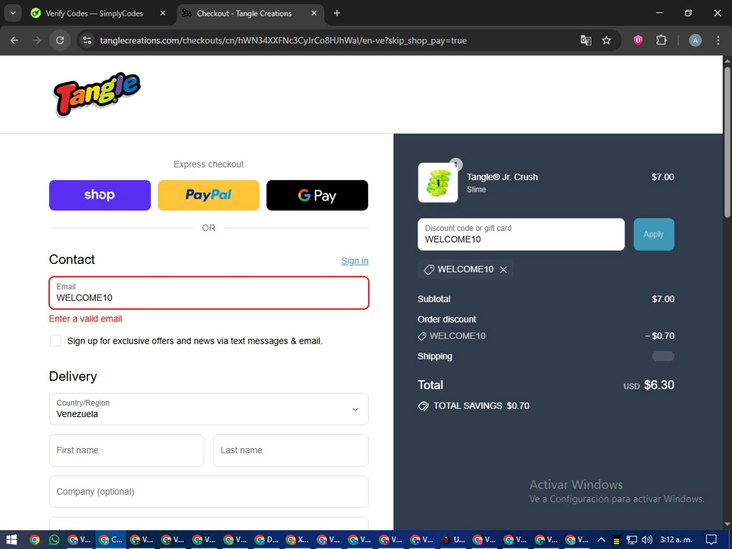
Task: Open a new browser tab
Action: pyautogui.click(x=337, y=13)
